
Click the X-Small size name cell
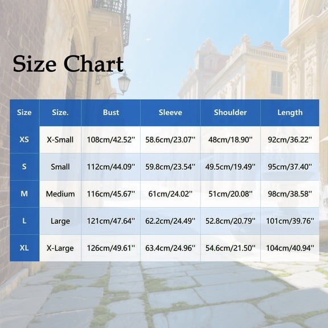pyautogui.click(x=60, y=140)
